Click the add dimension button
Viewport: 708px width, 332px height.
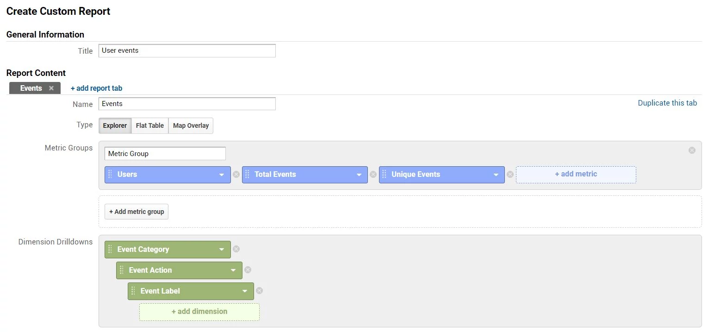coord(199,312)
